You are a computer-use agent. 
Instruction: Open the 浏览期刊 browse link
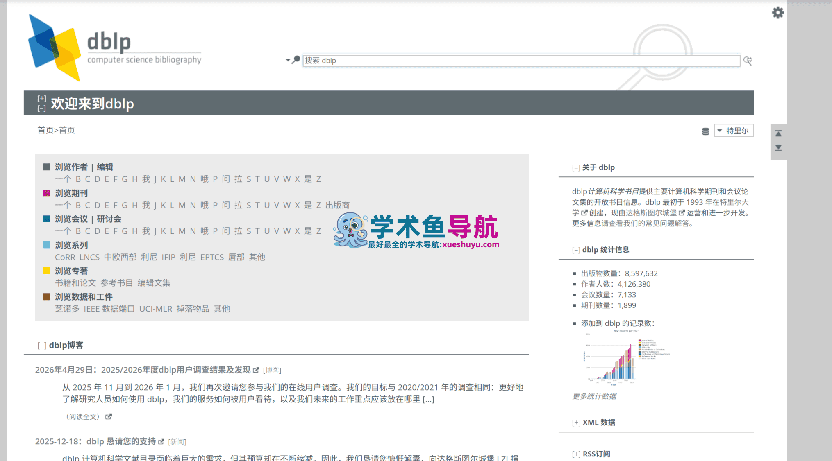click(x=71, y=193)
